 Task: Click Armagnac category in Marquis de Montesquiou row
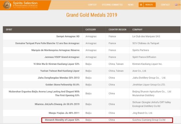[91, 50]
